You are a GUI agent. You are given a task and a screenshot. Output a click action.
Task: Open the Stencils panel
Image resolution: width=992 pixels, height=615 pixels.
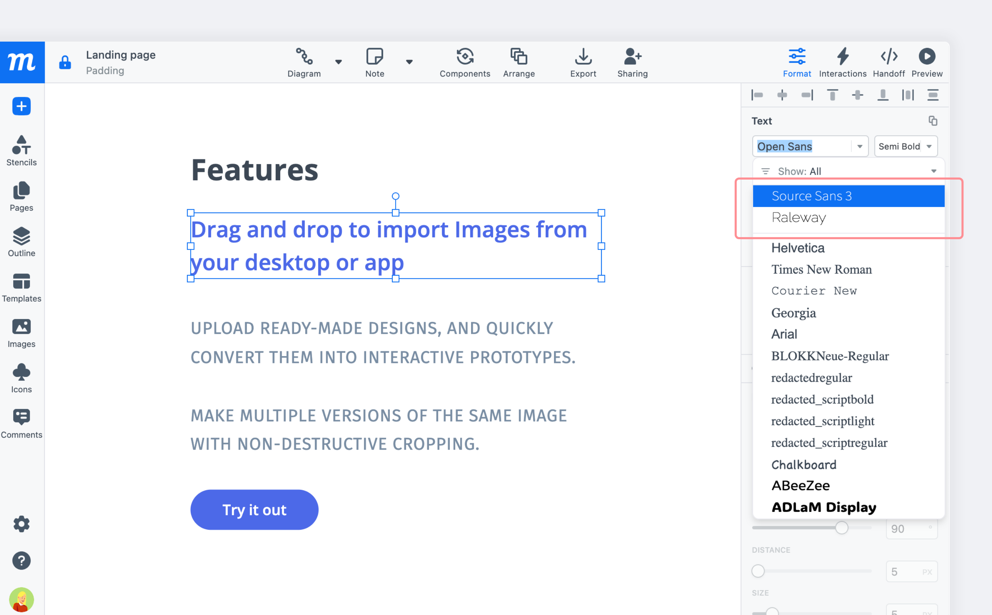tap(22, 150)
